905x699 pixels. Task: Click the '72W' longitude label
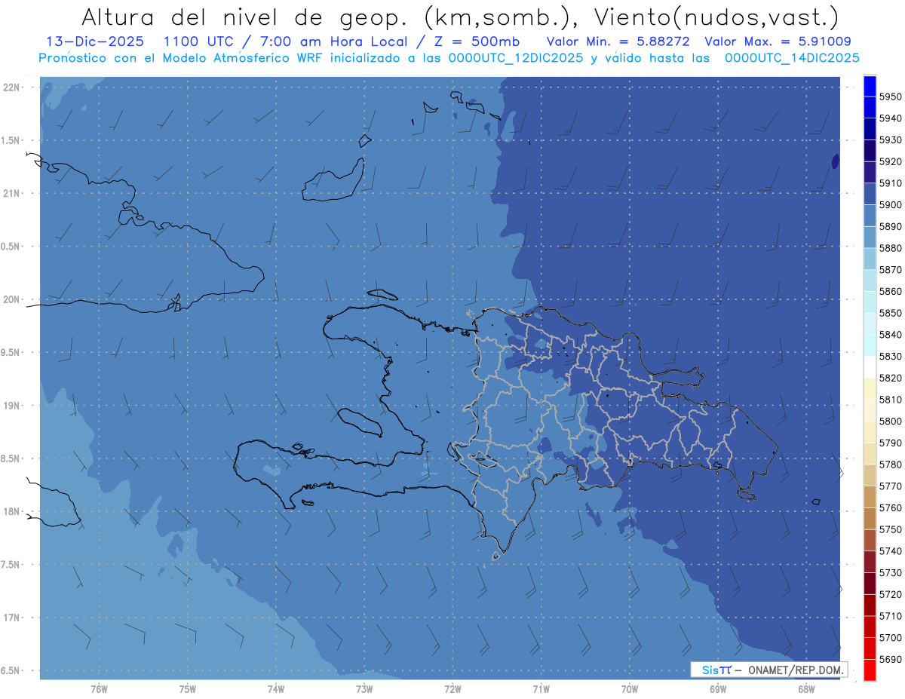point(453,688)
